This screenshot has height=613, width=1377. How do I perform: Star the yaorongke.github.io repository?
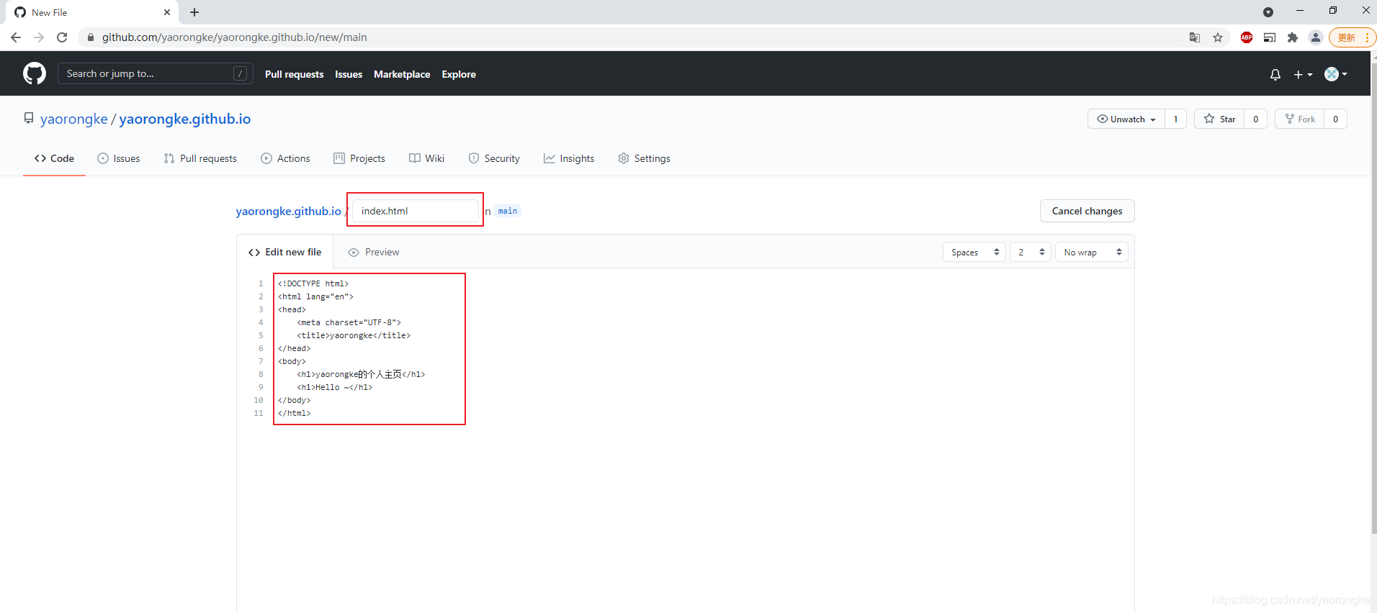point(1219,119)
